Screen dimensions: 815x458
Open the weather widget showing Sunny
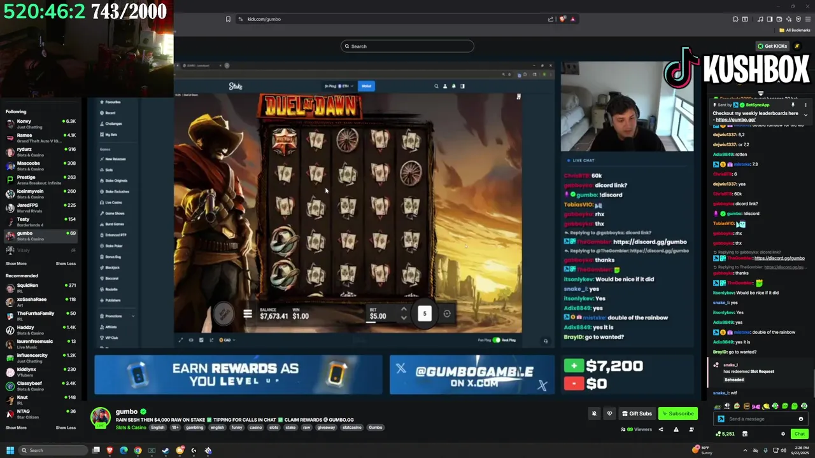(703, 450)
